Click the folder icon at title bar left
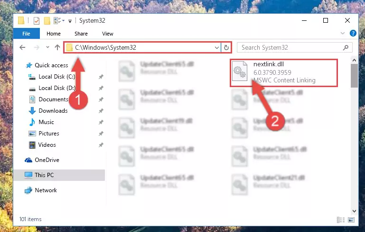 tap(21, 21)
